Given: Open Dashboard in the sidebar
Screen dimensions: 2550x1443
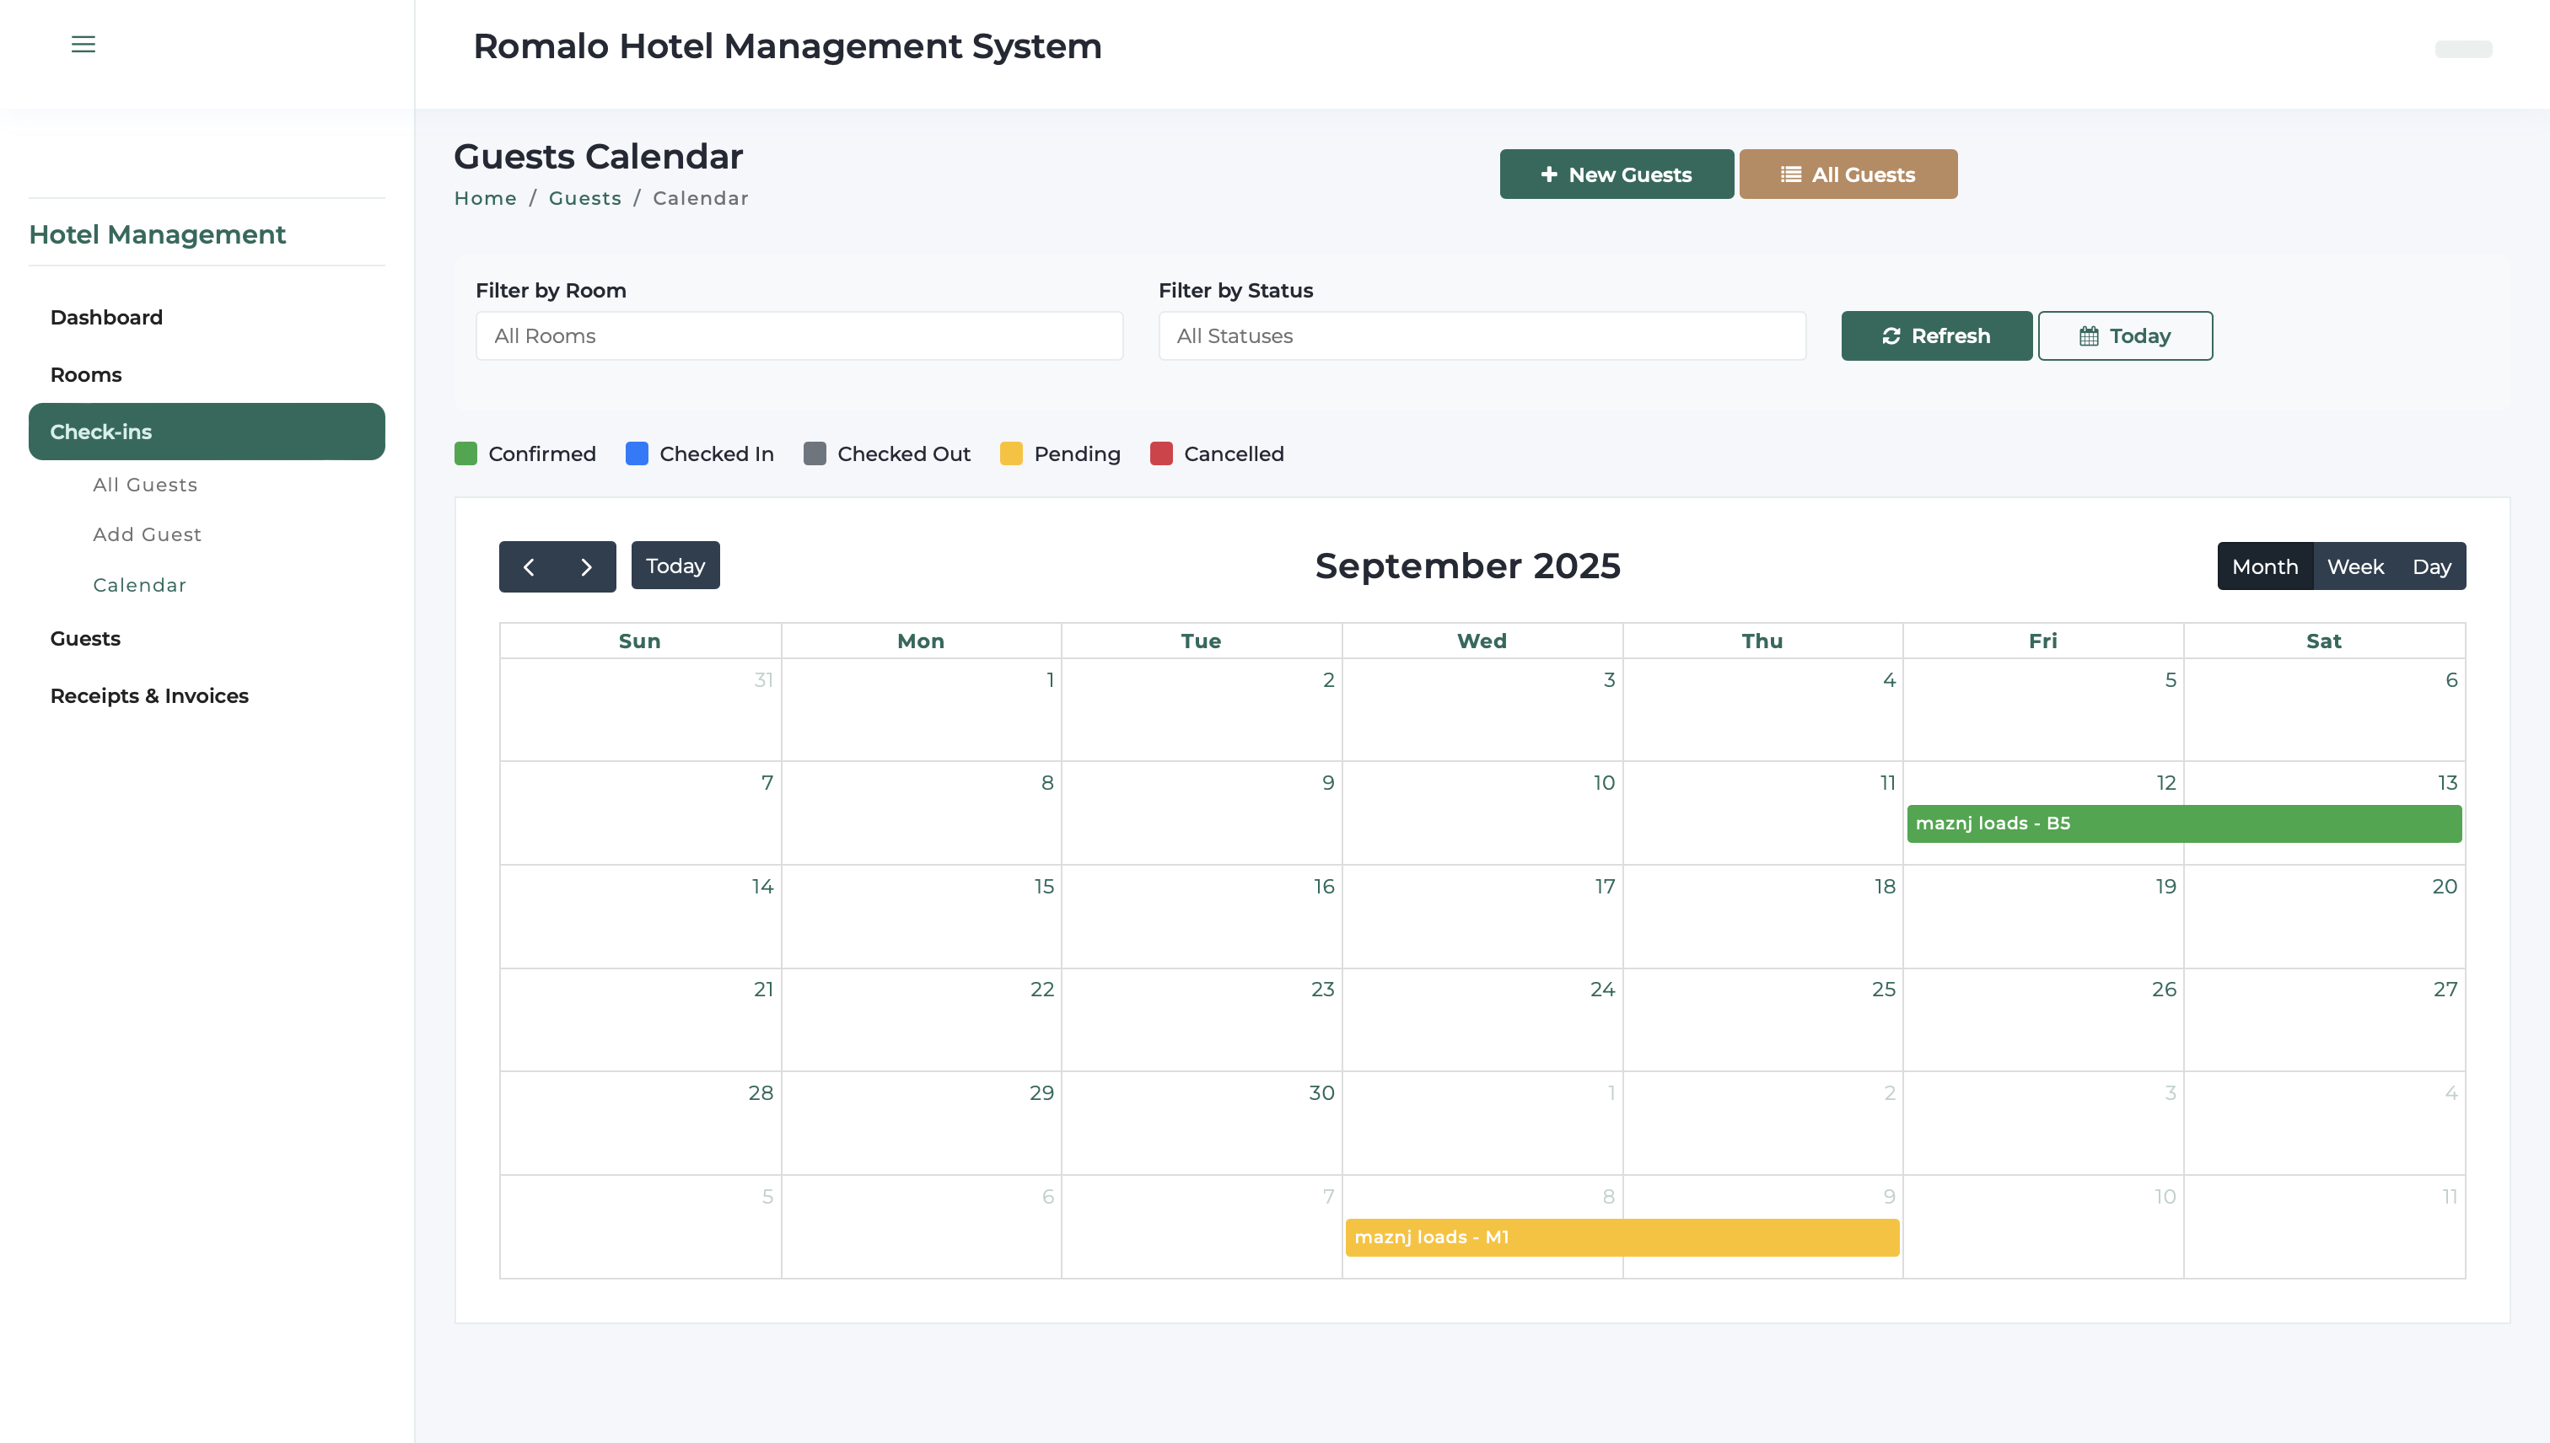Looking at the screenshot, I should point(106,317).
